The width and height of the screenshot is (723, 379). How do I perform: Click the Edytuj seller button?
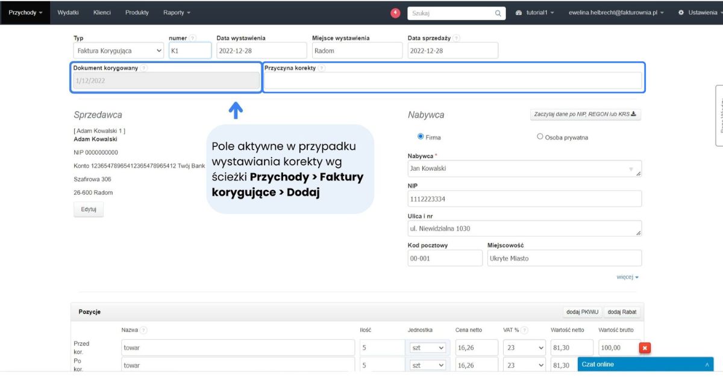89,209
